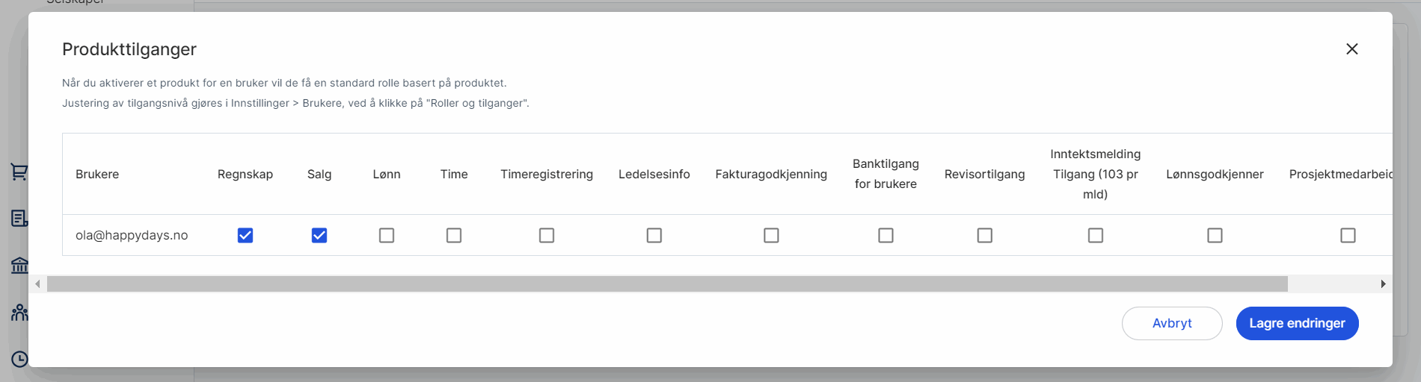Uncheck the Salg checkbox
This screenshot has width=1421, height=382.
tap(319, 235)
